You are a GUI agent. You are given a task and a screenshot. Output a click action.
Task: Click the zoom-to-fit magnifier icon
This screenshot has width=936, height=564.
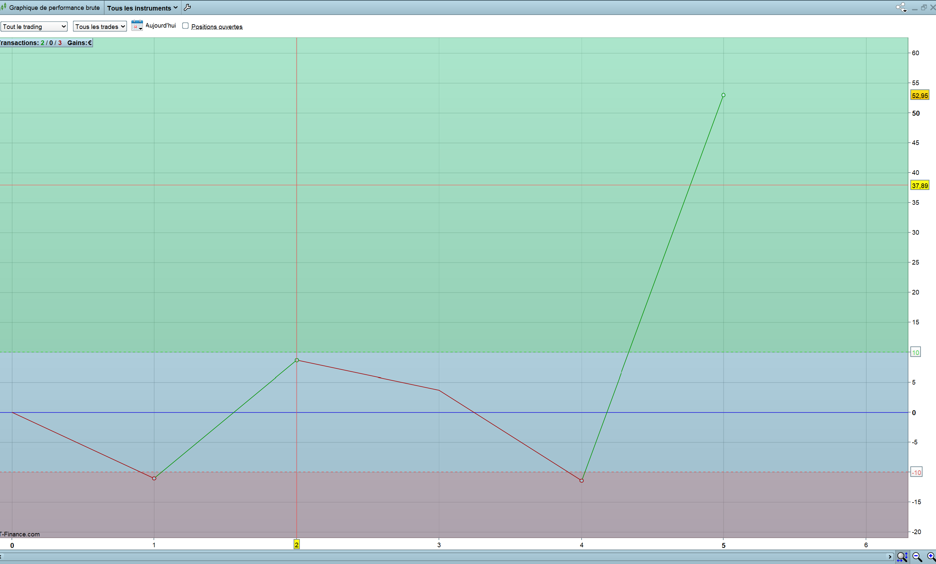pyautogui.click(x=902, y=557)
